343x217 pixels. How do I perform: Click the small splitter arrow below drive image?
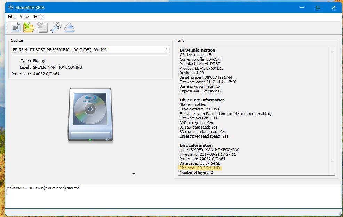pos(134,174)
